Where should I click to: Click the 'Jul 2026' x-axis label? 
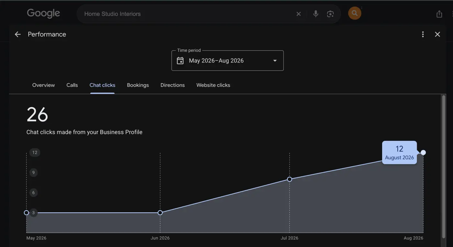point(290,238)
